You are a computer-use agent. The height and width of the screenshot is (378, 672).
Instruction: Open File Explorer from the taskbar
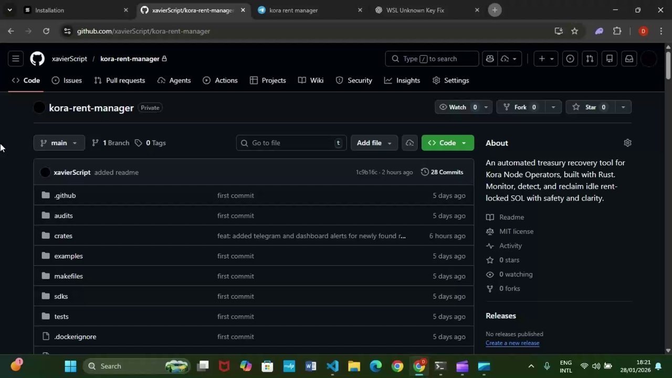tap(354, 366)
